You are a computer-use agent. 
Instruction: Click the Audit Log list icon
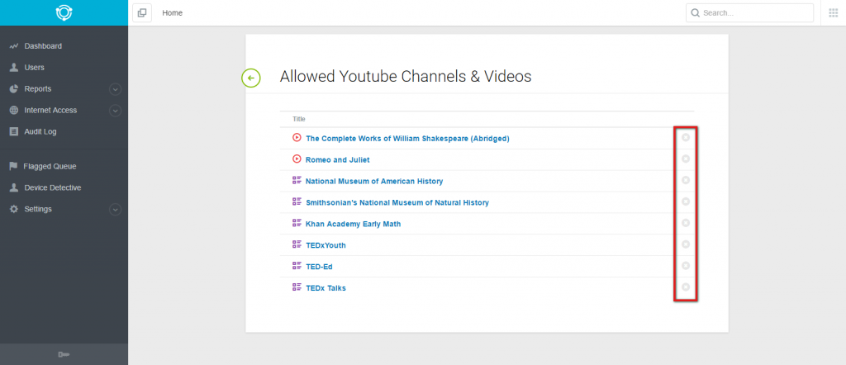point(14,131)
